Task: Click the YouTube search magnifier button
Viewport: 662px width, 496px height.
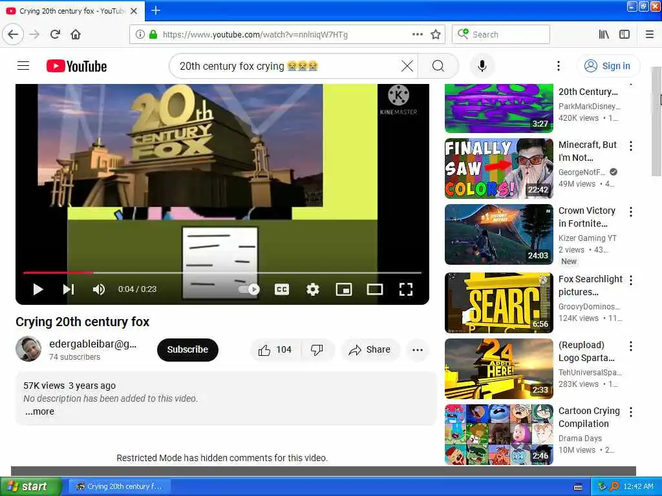Action: pyautogui.click(x=438, y=66)
